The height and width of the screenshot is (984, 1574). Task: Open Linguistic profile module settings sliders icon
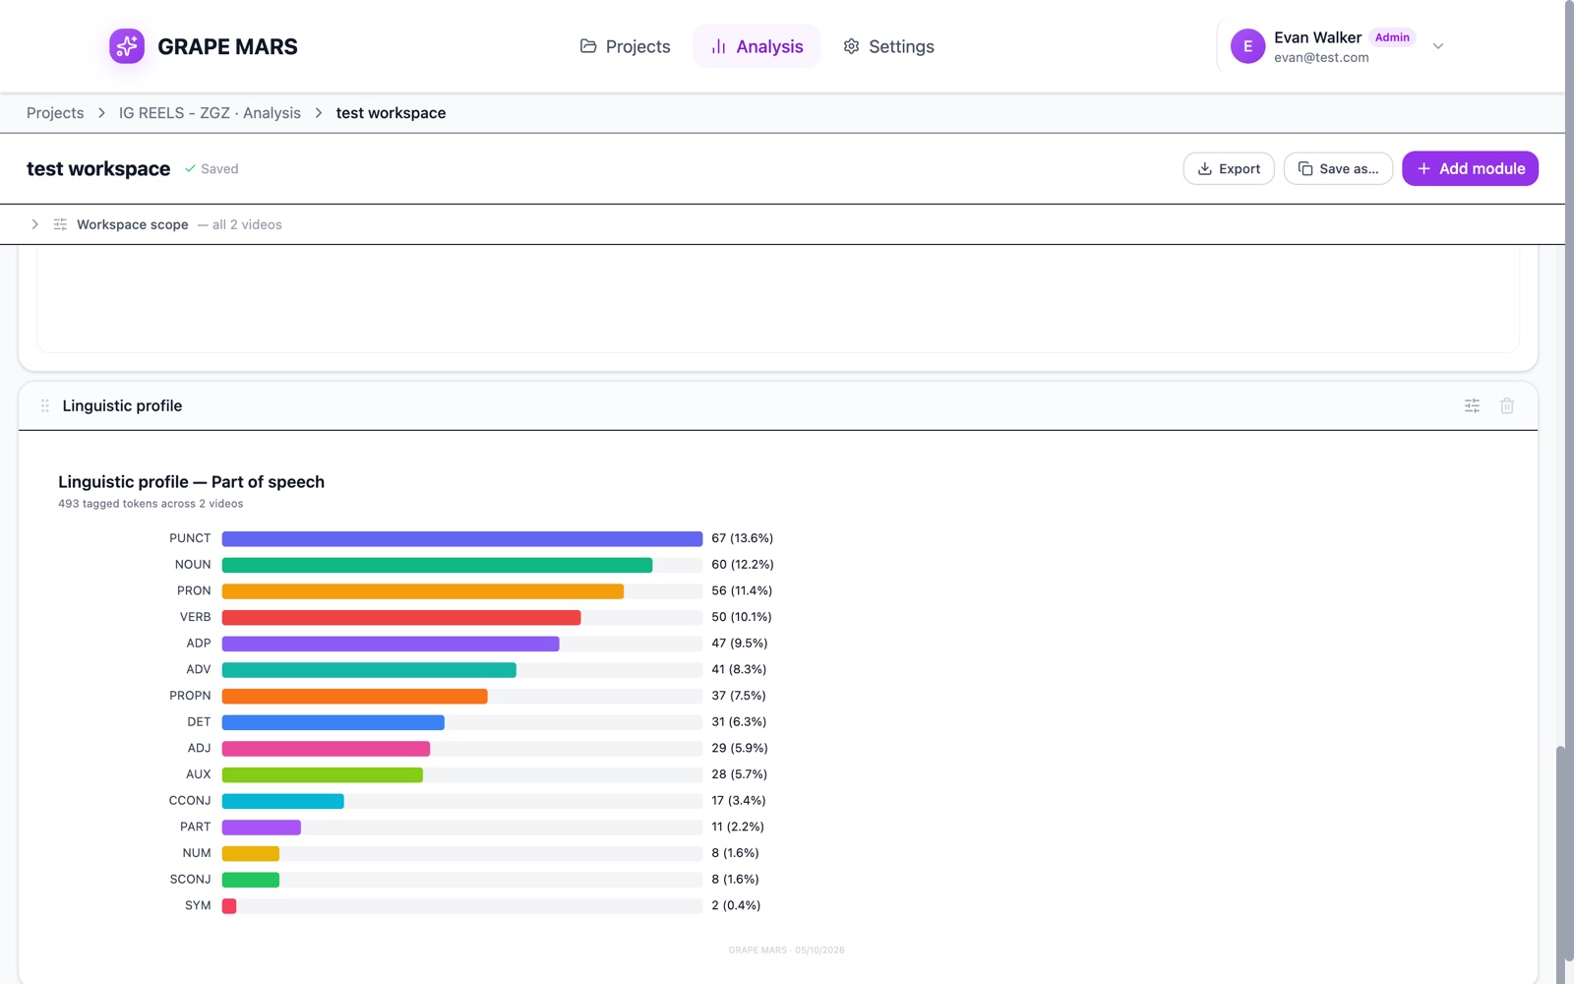[1472, 405]
